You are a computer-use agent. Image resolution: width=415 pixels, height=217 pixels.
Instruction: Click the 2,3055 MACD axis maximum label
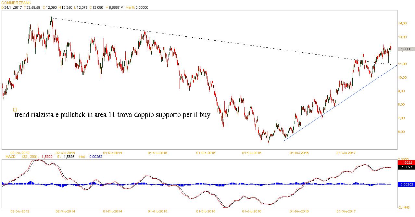pyautogui.click(x=404, y=160)
